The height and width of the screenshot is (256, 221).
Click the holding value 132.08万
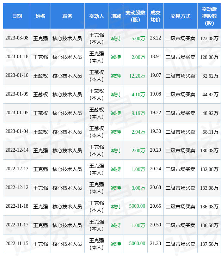[209, 169]
